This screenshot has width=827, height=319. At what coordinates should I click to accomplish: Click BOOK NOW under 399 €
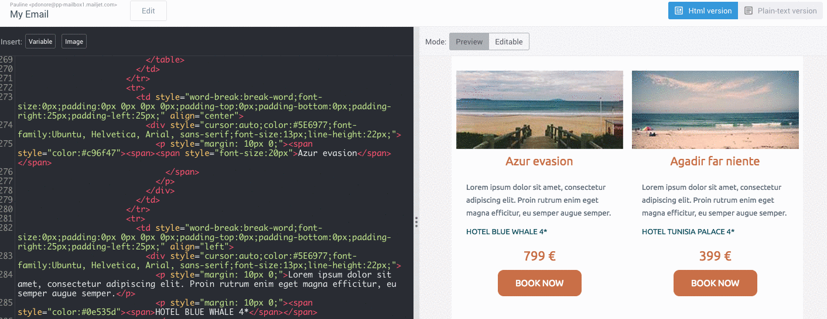coord(715,283)
